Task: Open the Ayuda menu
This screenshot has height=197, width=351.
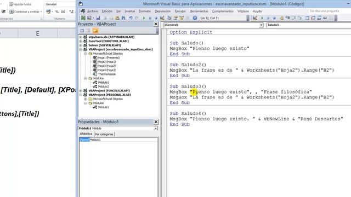Action: (257, 11)
